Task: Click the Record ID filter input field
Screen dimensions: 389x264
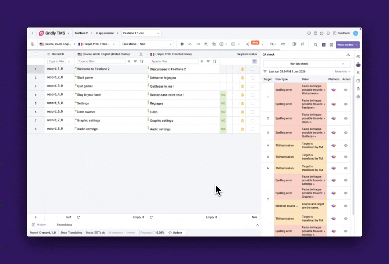Action: pyautogui.click(x=57, y=61)
